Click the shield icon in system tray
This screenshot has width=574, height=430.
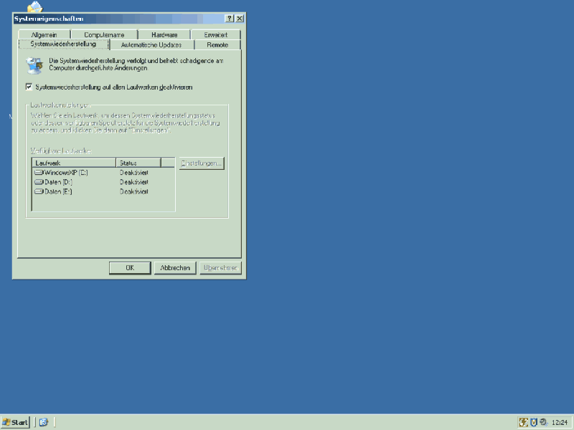point(534,423)
